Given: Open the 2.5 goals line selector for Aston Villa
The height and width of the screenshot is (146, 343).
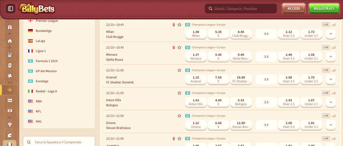Looking at the screenshot, I should (x=266, y=102).
